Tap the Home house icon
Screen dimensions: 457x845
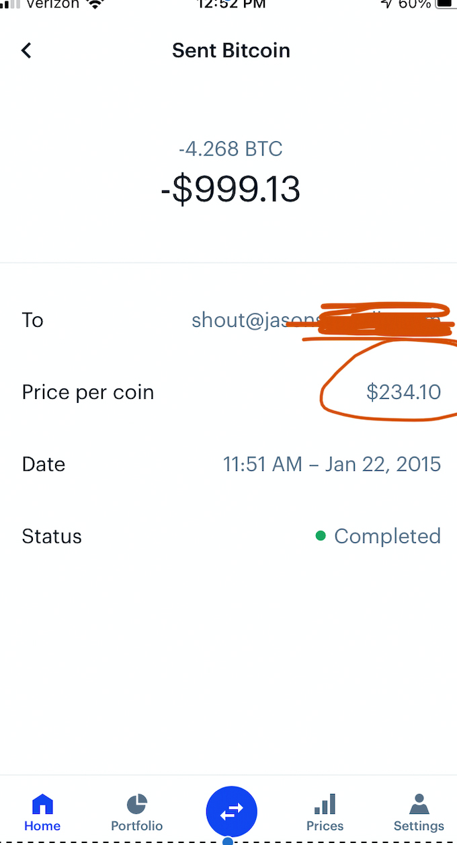pos(42,804)
